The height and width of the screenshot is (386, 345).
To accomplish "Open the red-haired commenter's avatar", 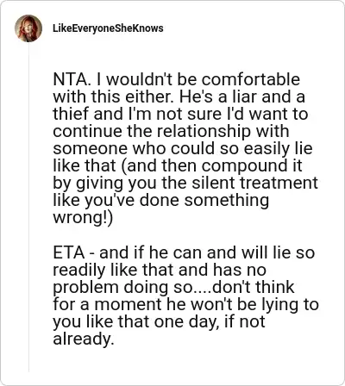I will 28,28.
